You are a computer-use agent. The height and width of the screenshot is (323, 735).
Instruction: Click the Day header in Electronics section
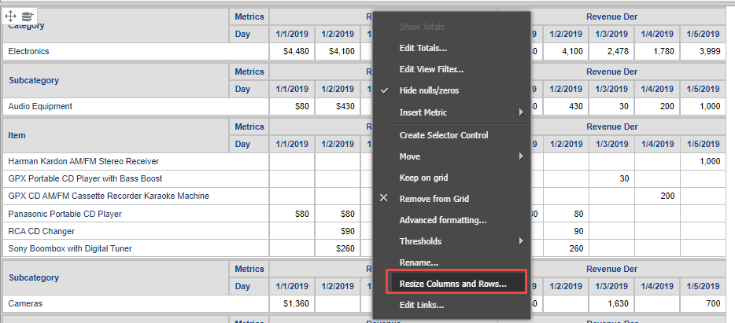(249, 34)
